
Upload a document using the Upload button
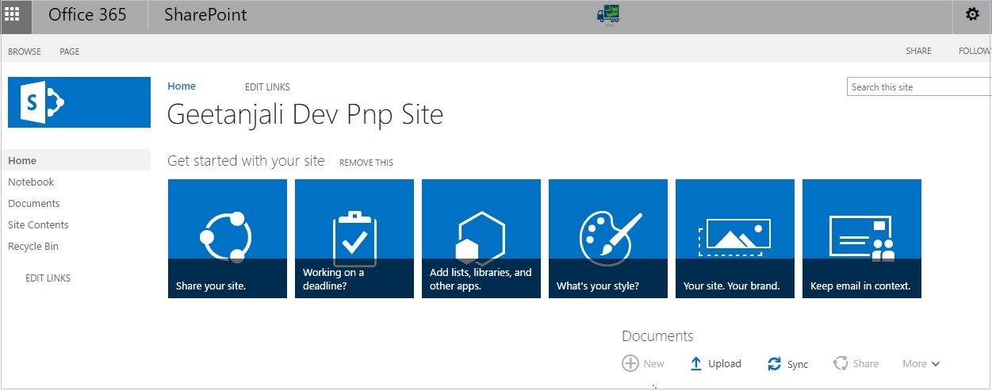[715, 364]
